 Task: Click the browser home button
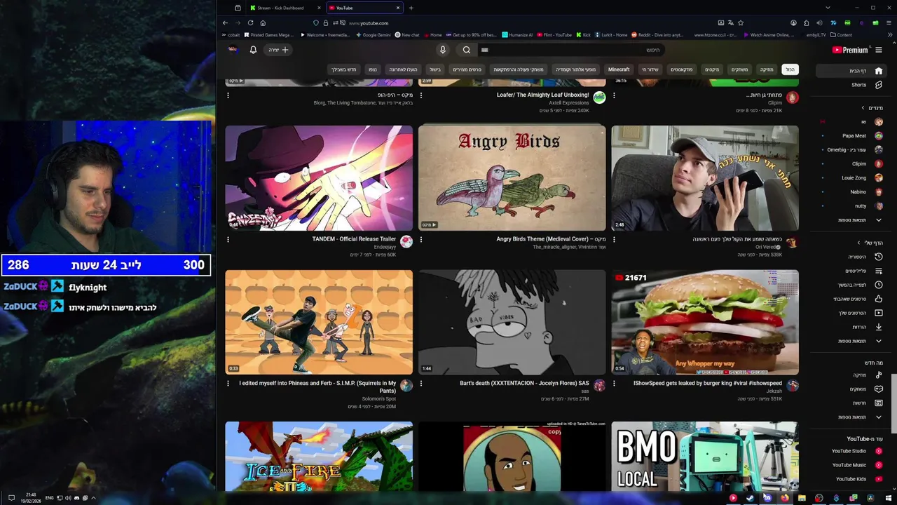click(x=263, y=23)
